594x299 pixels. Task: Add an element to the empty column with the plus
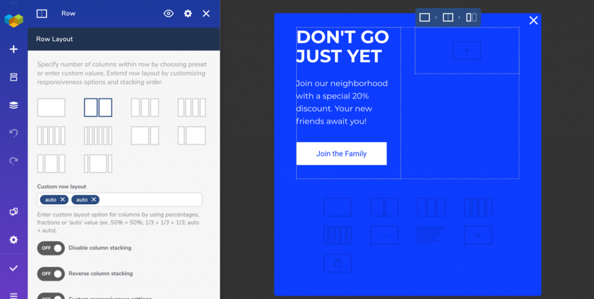[467, 50]
